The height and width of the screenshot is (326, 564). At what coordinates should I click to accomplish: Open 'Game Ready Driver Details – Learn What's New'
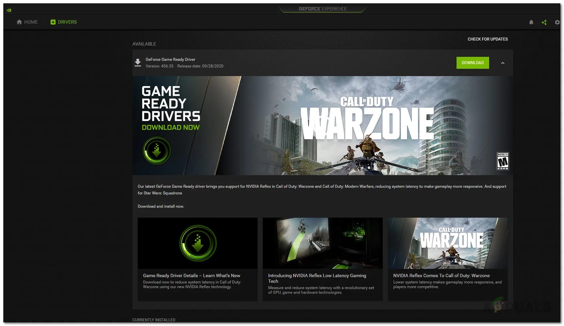click(192, 275)
